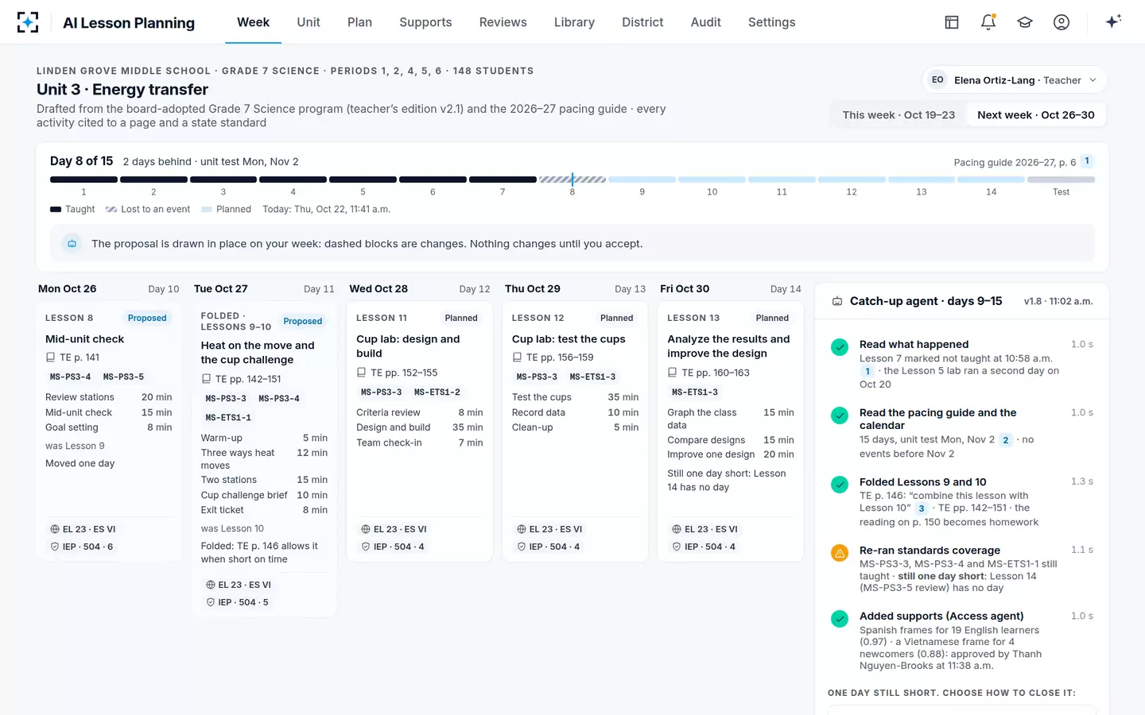Click orange warning icon for Re-ran standards coverage
Image resolution: width=1145 pixels, height=715 pixels.
[x=839, y=553]
